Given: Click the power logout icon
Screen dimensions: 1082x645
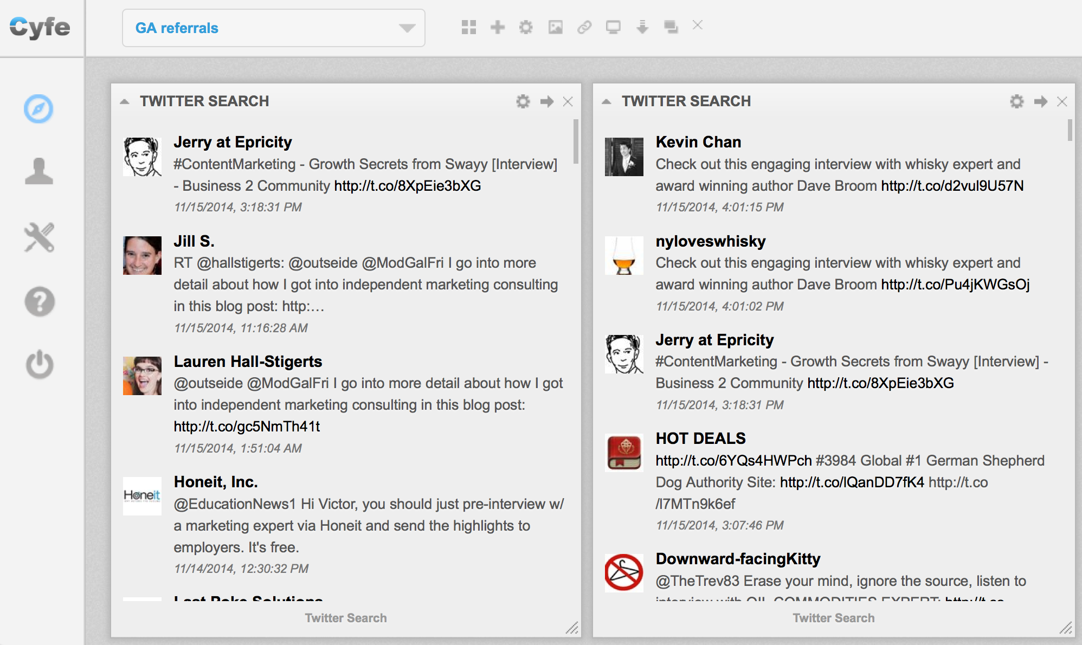Looking at the screenshot, I should [x=39, y=364].
